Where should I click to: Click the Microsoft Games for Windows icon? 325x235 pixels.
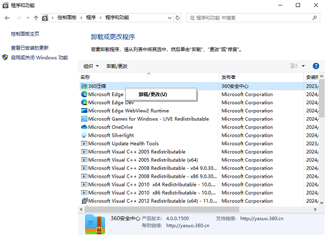pos(84,119)
